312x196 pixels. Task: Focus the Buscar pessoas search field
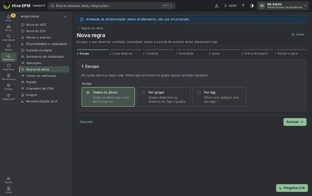(x=112, y=6)
